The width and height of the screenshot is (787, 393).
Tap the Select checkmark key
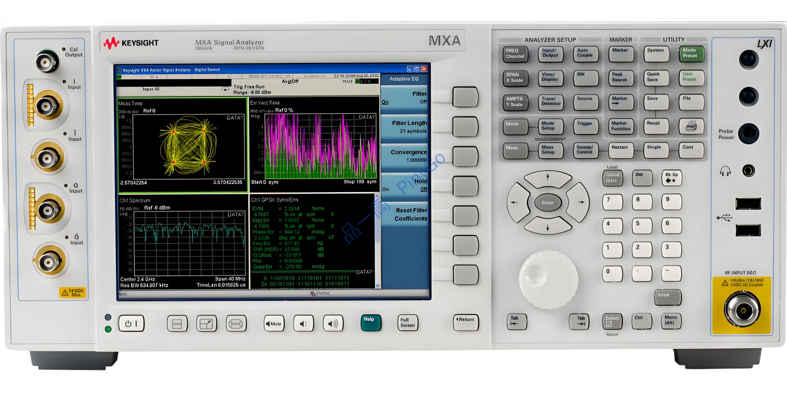[612, 321]
